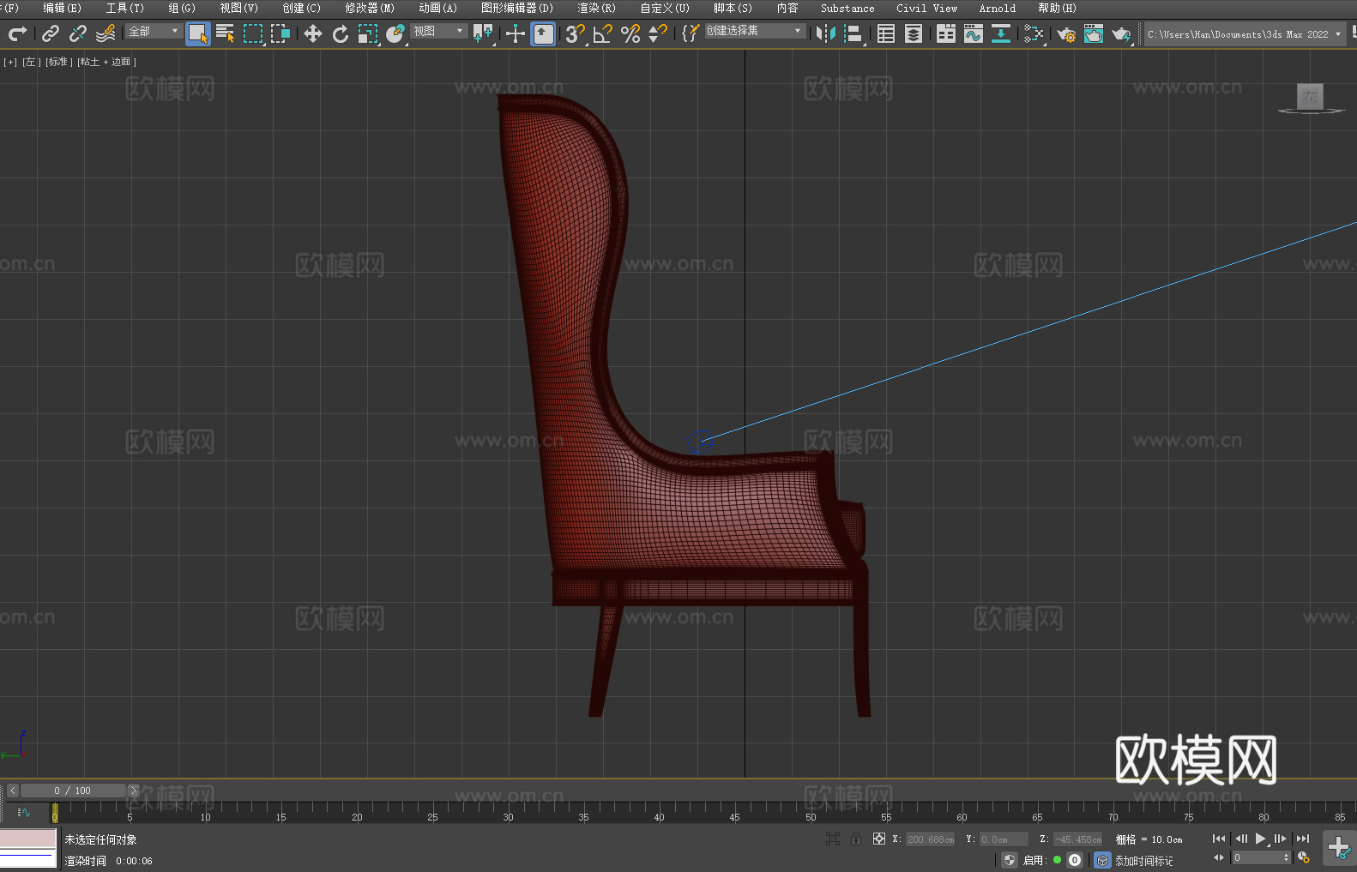Click the Mirror tool icon
The width and height of the screenshot is (1357, 872).
[x=826, y=33]
